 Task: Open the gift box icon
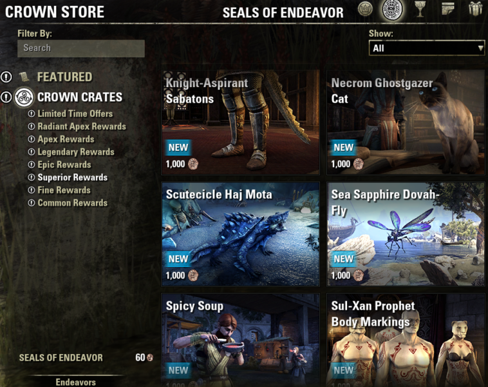click(475, 9)
